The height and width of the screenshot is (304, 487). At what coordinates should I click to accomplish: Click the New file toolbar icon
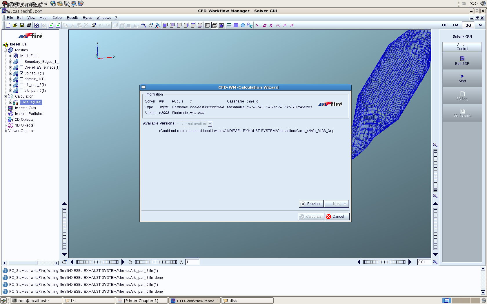[x=8, y=25]
